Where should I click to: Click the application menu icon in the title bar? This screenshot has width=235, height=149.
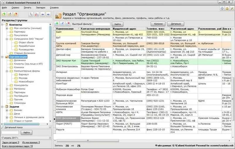click(x=4, y=3)
